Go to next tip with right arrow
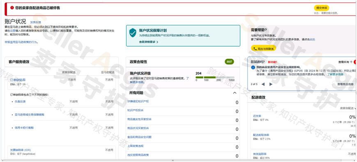The image size is (357, 162). (271, 84)
